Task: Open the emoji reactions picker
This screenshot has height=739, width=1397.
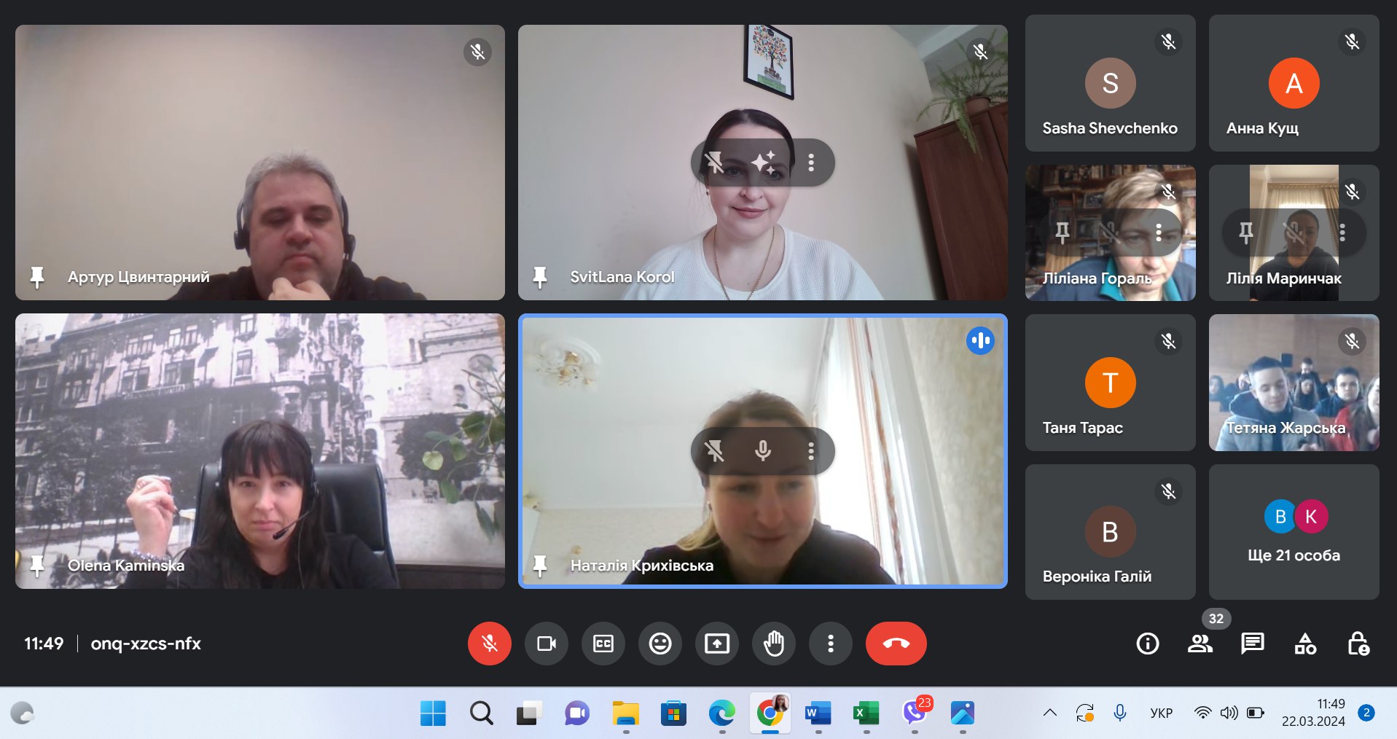Action: [x=660, y=644]
